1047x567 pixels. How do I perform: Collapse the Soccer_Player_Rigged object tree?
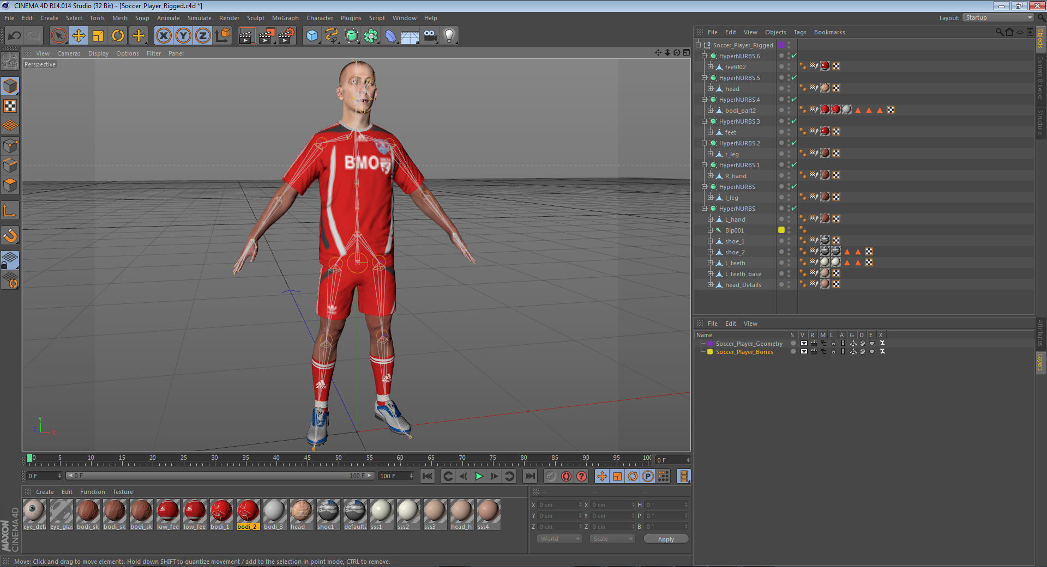(698, 45)
